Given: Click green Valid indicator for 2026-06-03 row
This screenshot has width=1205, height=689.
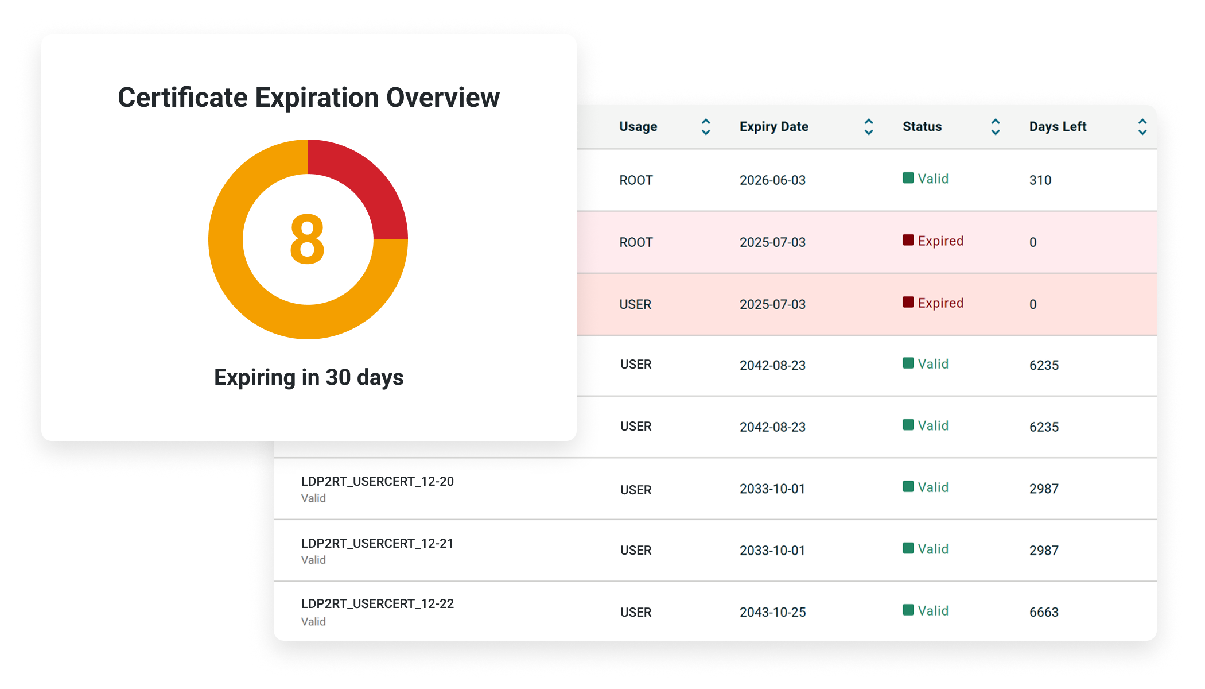Looking at the screenshot, I should click(908, 178).
